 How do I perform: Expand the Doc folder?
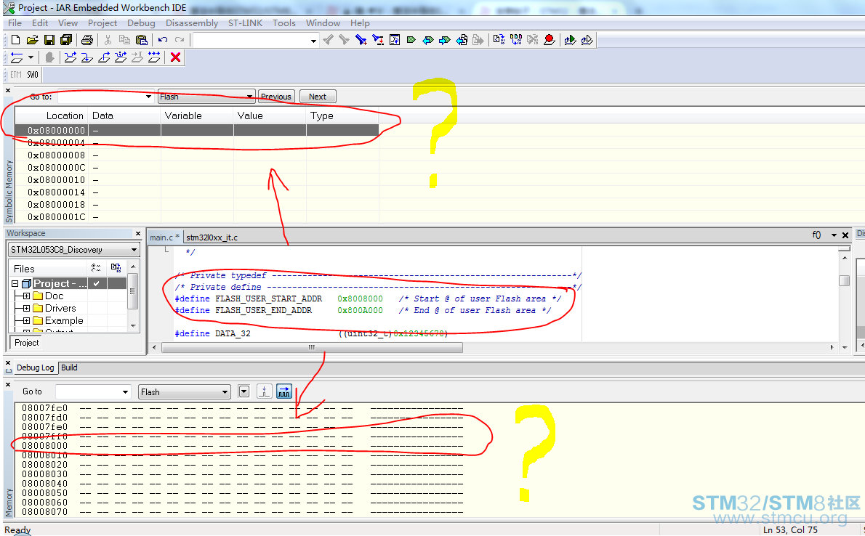[x=26, y=296]
